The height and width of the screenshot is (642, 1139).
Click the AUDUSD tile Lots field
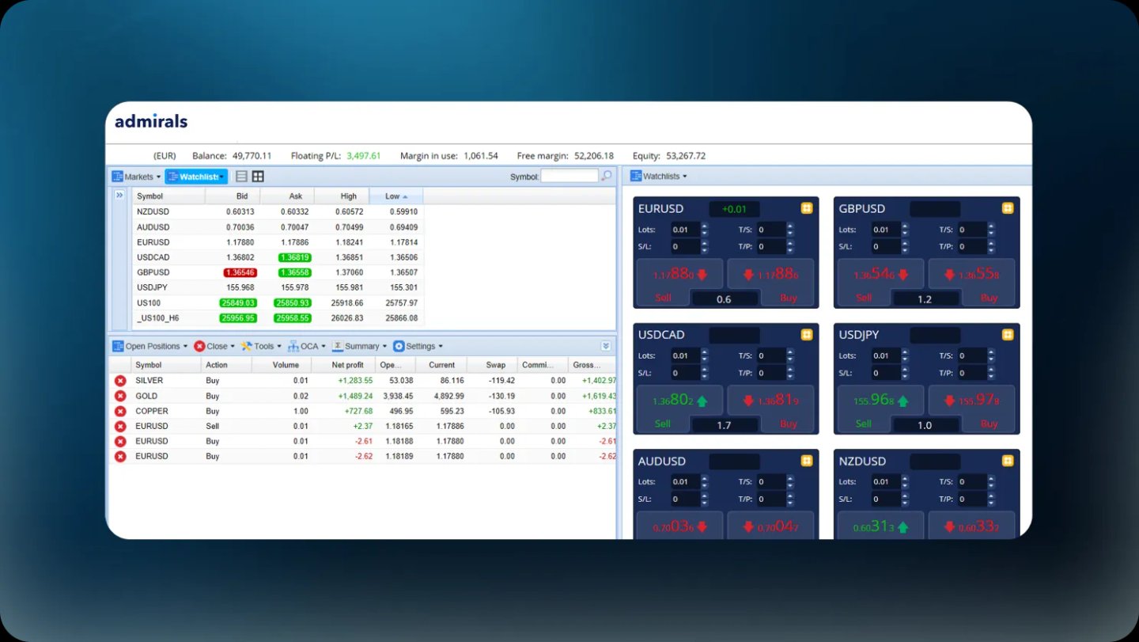click(x=685, y=481)
